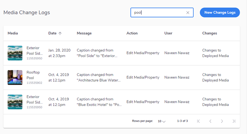Open the Rooftop Pool thumbnail image
The image size is (247, 134).
pos(15,77)
